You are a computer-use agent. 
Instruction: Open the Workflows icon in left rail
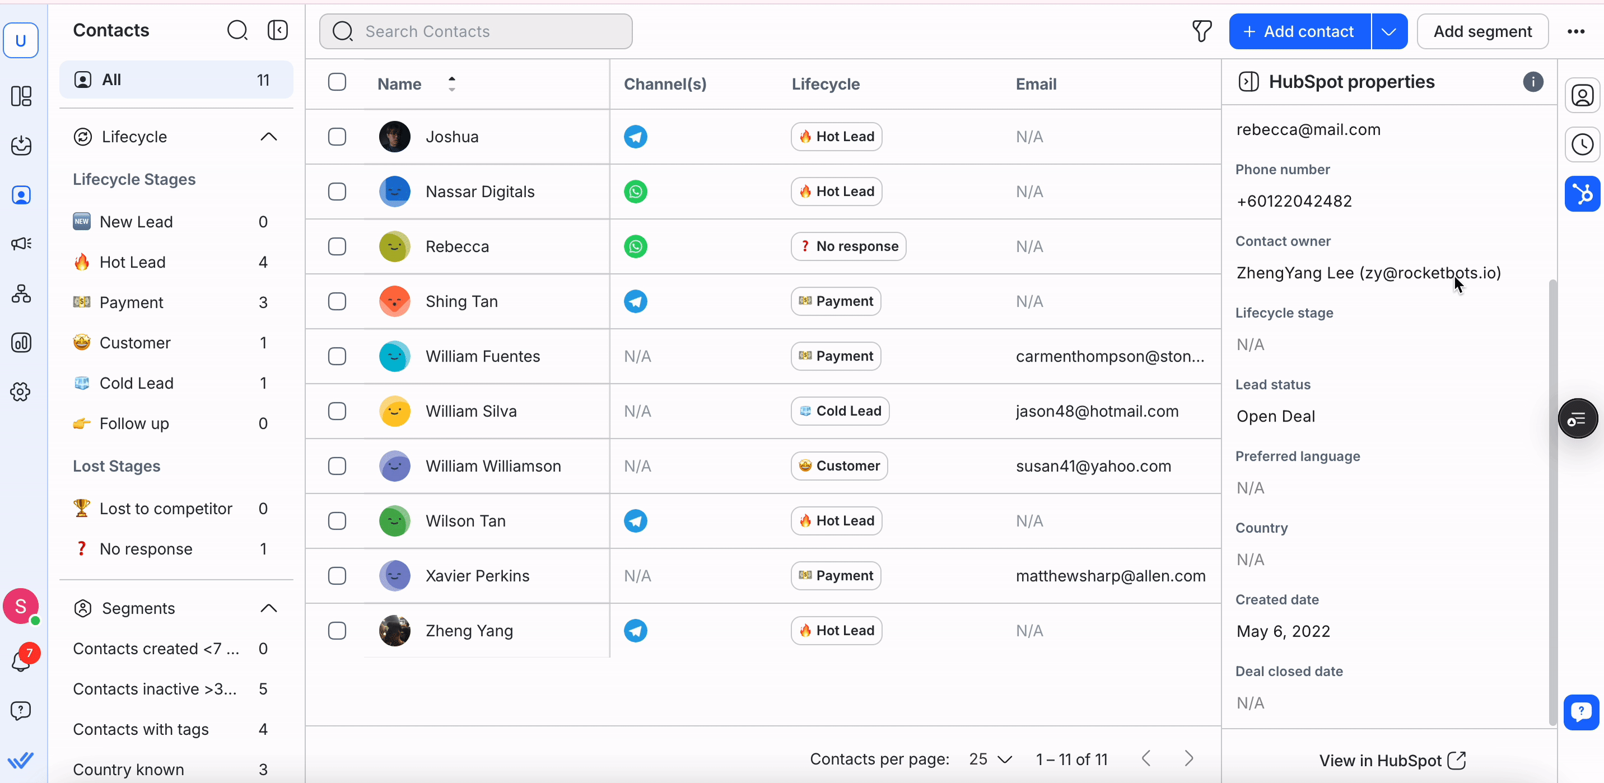pyautogui.click(x=21, y=293)
